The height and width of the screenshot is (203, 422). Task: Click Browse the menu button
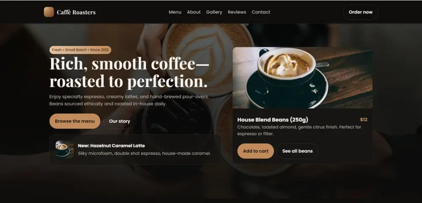click(75, 121)
